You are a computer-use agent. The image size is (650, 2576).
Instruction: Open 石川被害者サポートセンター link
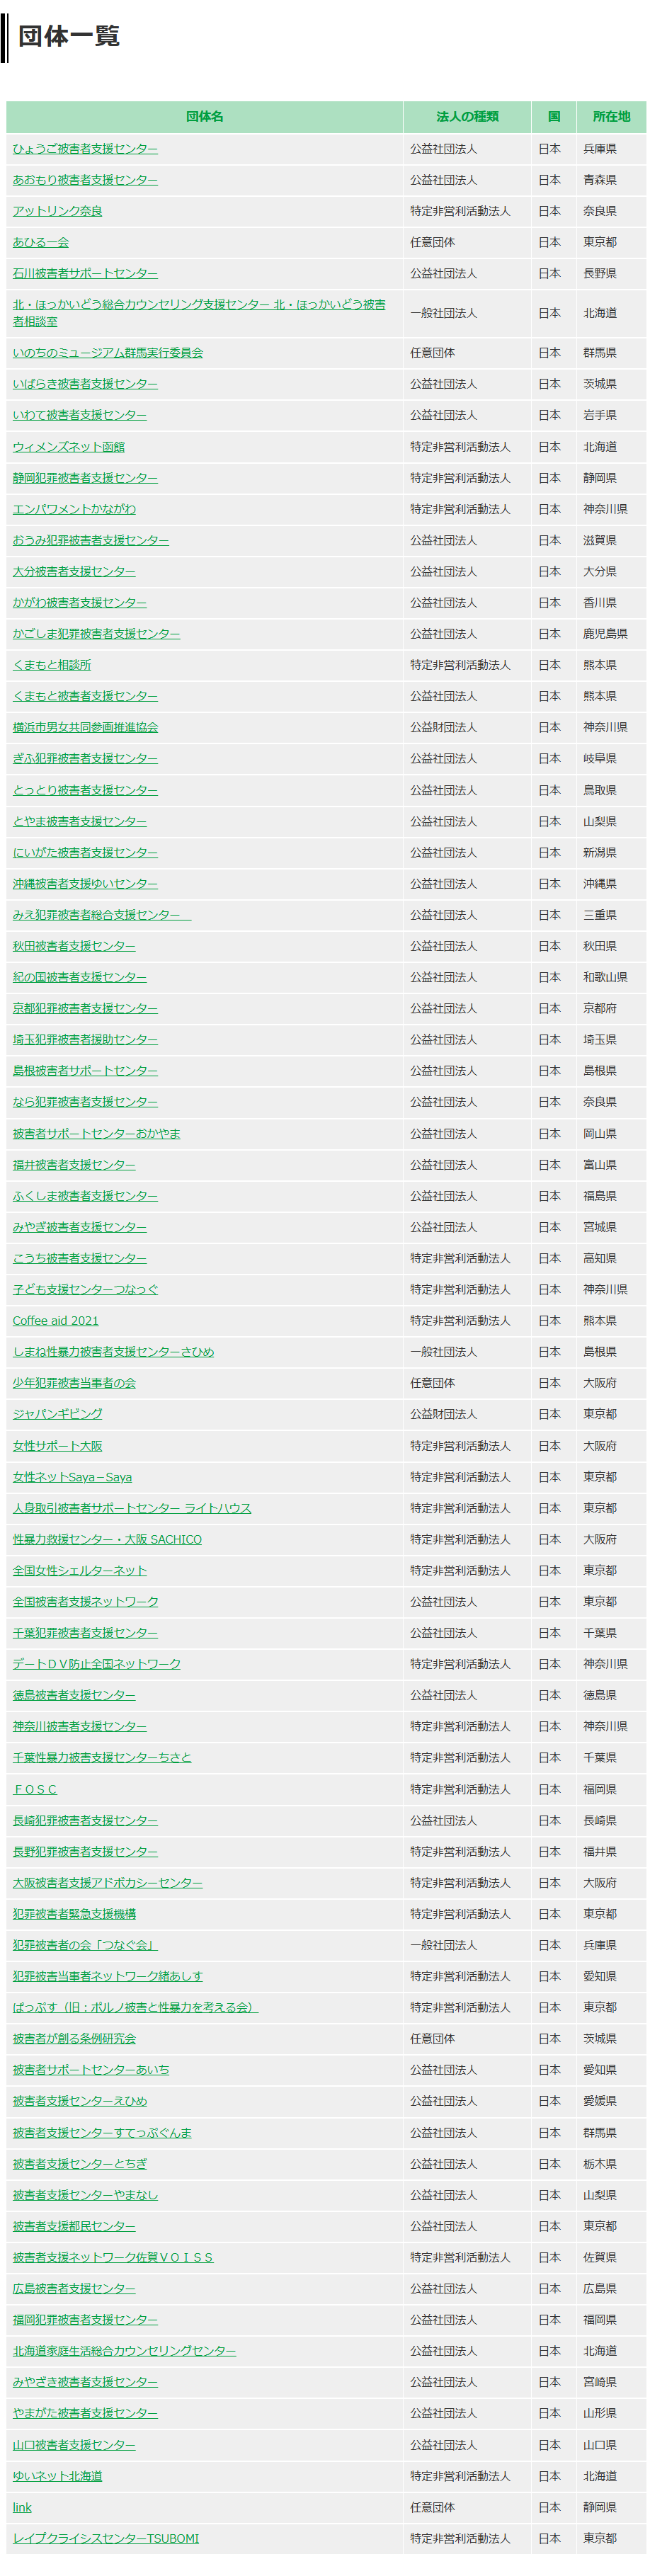[x=85, y=273]
